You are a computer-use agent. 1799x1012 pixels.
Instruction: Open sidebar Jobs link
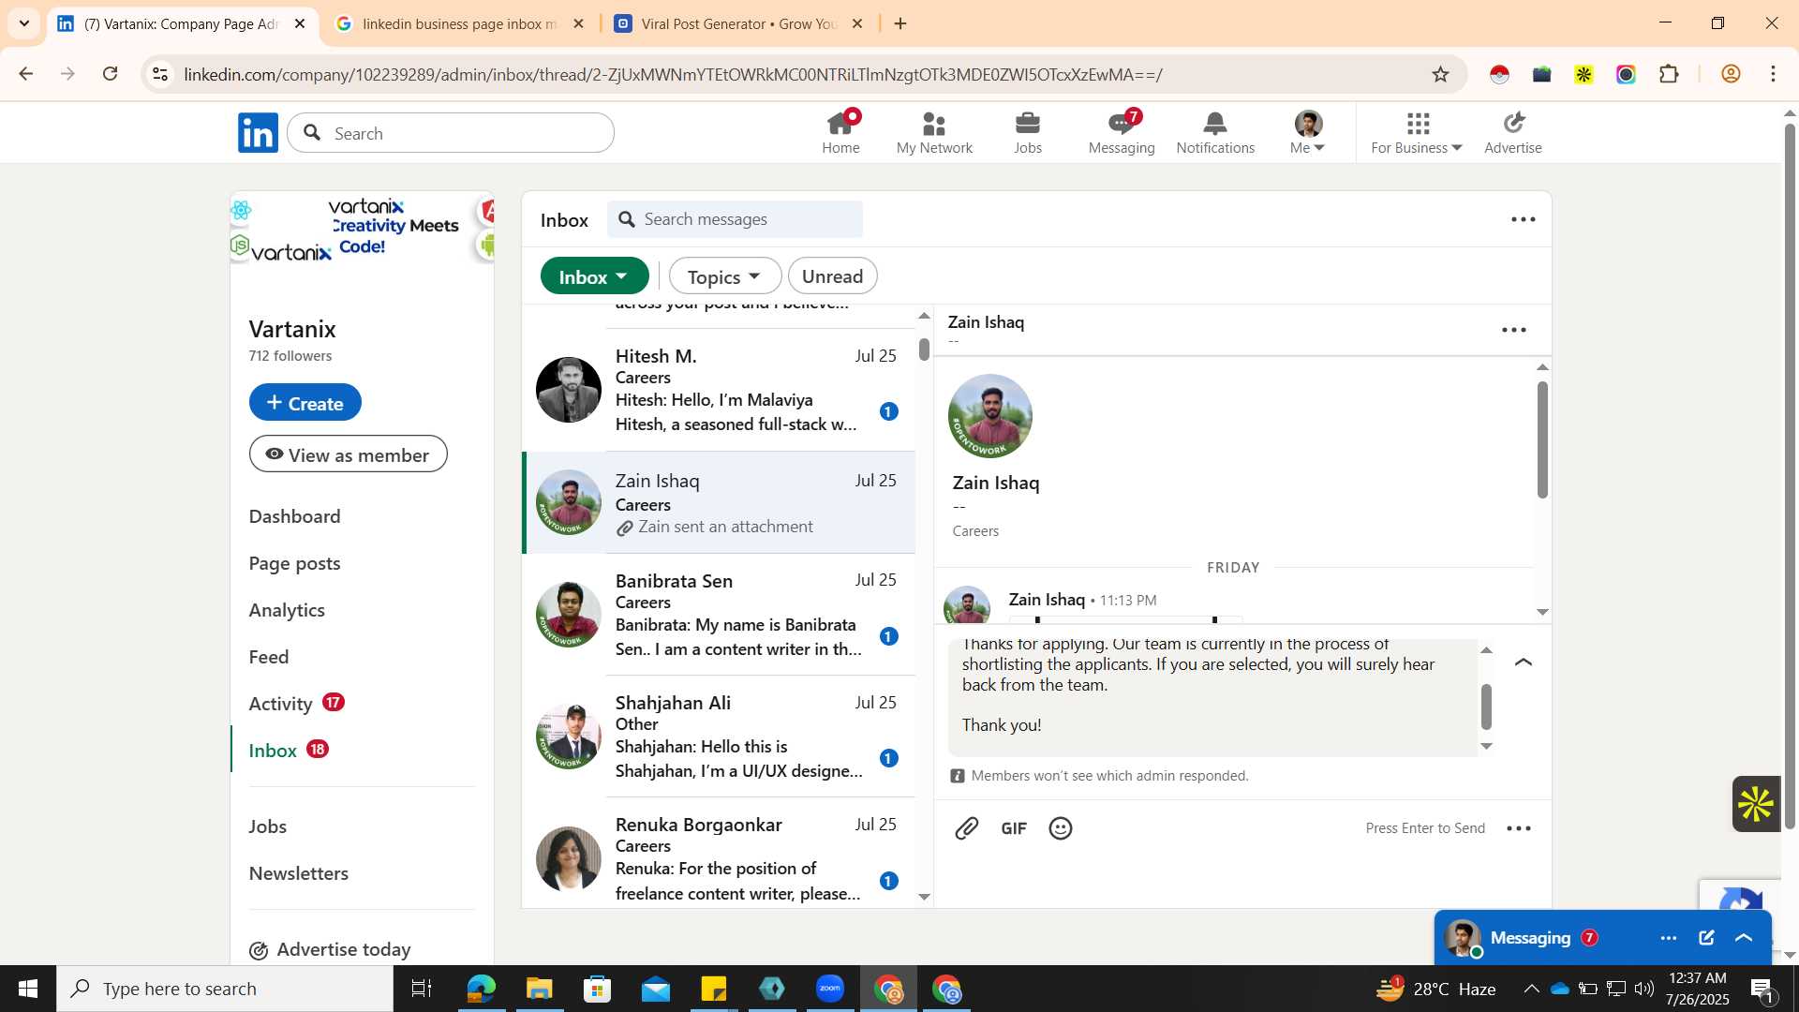click(268, 826)
